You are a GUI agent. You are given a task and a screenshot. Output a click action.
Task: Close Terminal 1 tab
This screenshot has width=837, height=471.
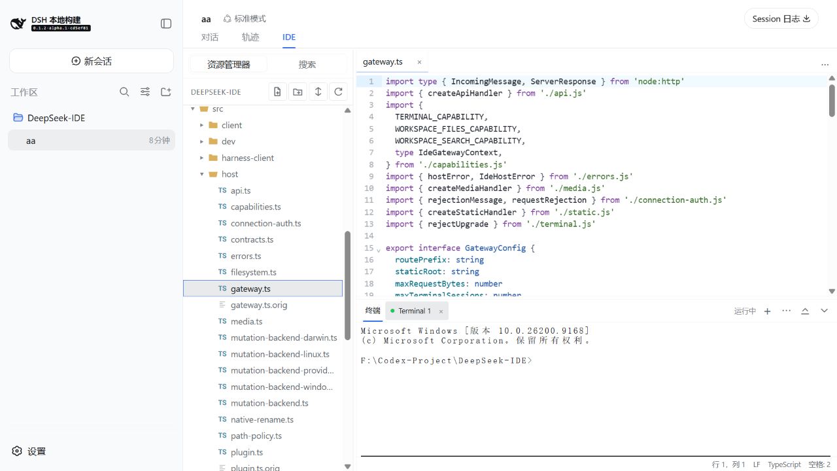click(x=441, y=311)
